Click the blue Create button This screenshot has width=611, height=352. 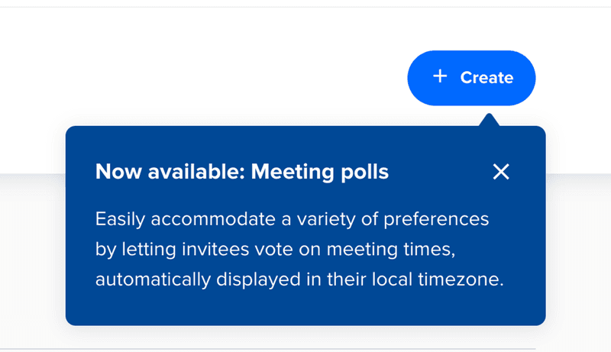471,77
